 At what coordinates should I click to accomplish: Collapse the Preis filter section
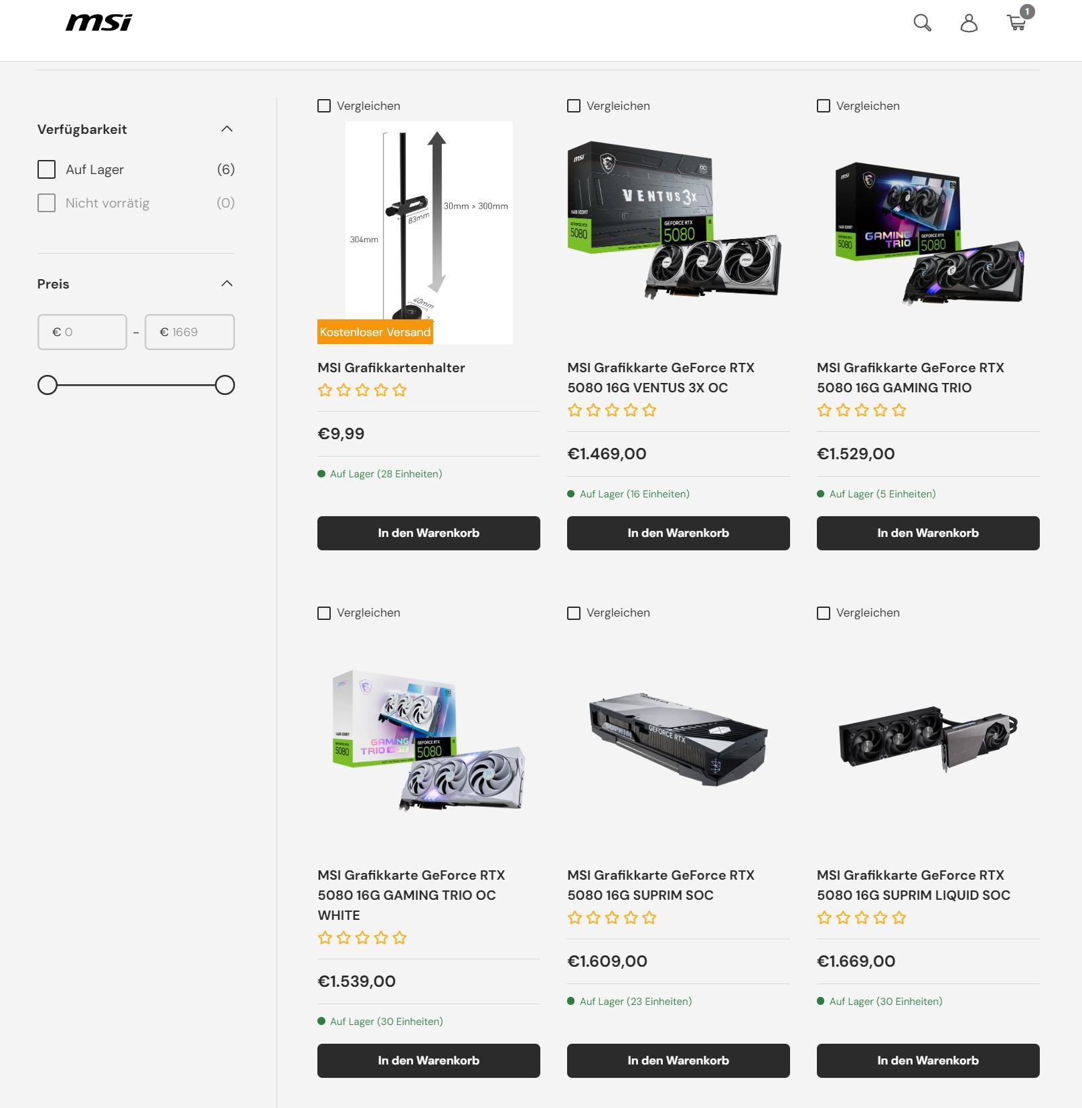227,283
